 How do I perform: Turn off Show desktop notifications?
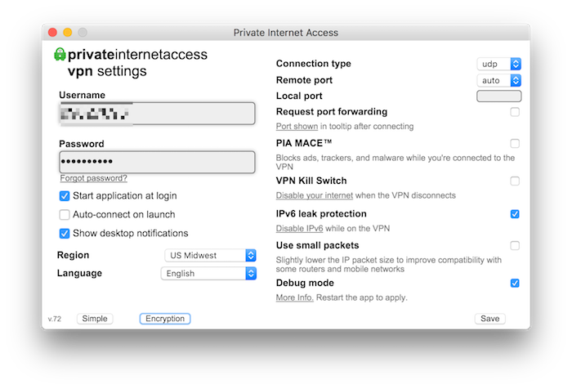coord(65,234)
